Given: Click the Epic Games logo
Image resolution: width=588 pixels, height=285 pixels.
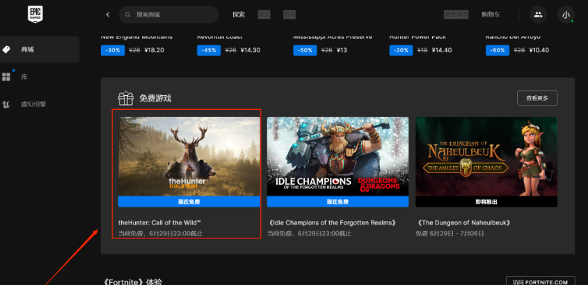Looking at the screenshot, I should point(35,14).
